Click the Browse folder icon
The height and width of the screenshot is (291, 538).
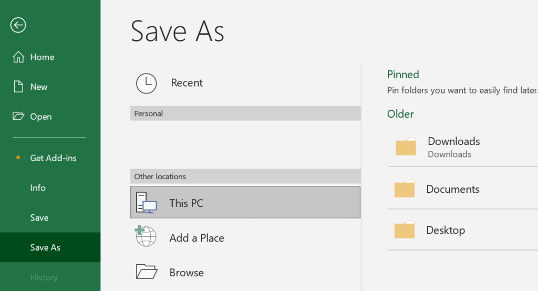146,272
